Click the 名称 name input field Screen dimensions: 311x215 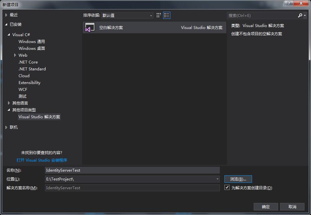click(132, 170)
